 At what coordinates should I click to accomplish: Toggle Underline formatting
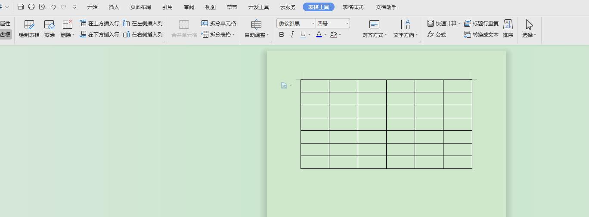pos(303,34)
